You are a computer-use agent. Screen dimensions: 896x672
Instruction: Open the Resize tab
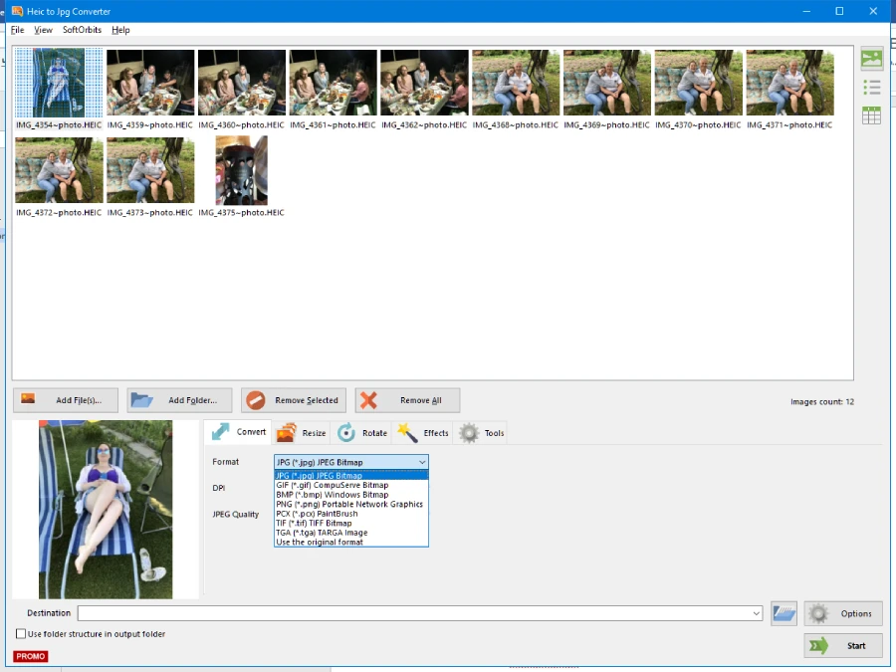(x=301, y=433)
